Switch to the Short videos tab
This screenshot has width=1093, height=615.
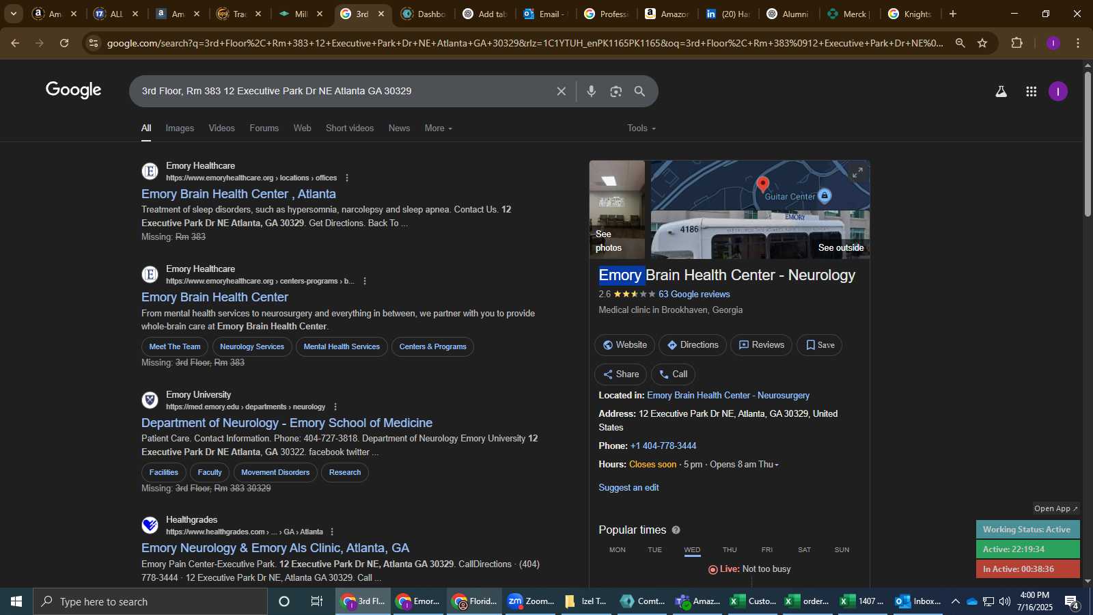[x=350, y=128]
